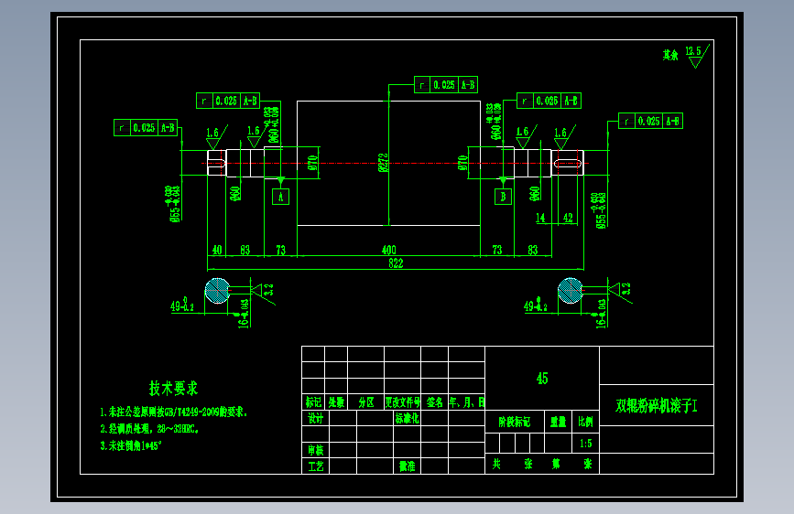
Task: Select the 42 keyway length dimension
Action: click(568, 218)
